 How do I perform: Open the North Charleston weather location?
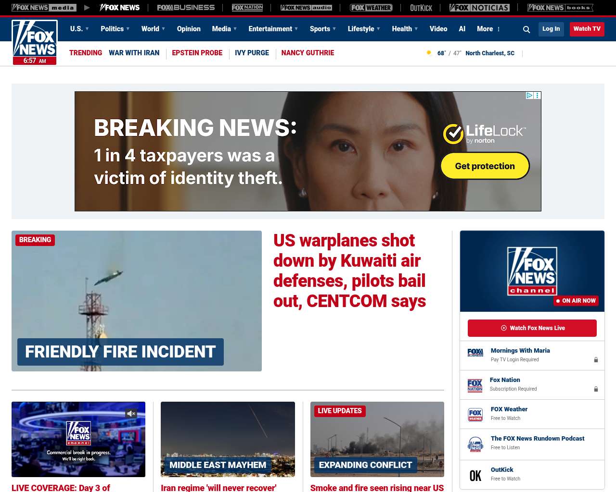pos(490,53)
